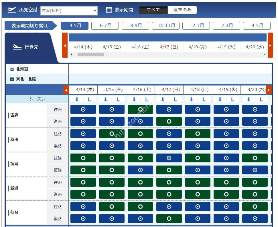Click the 4/16 season L icon
This screenshot has height=227, width=278.
pyautogui.click(x=147, y=99)
